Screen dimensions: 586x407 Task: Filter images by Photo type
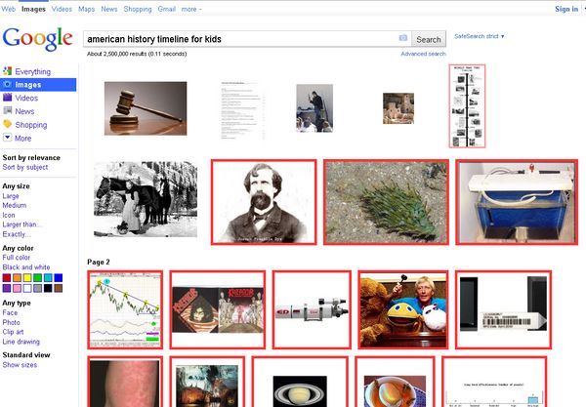pyautogui.click(x=11, y=322)
